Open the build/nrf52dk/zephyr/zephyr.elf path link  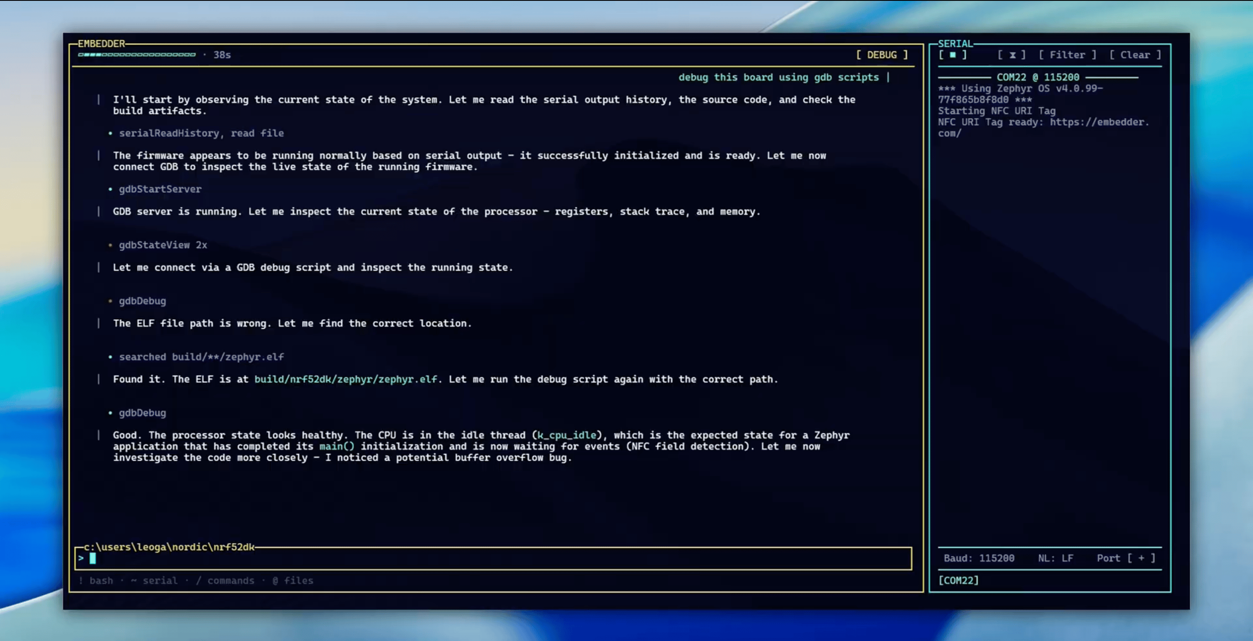coord(345,379)
